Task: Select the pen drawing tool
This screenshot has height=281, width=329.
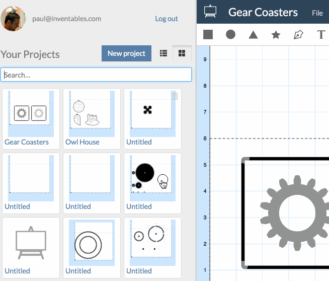Action: pyautogui.click(x=298, y=34)
